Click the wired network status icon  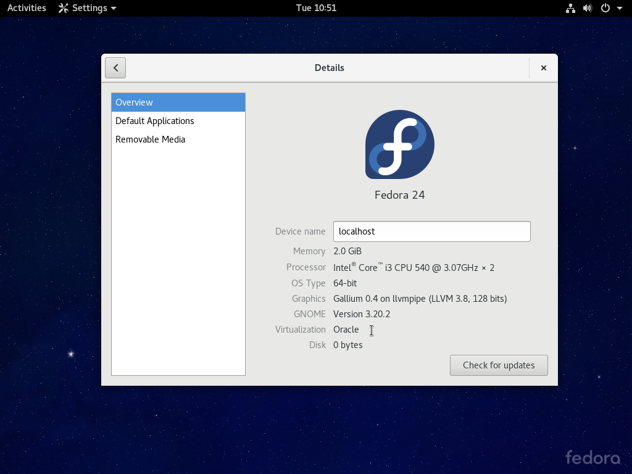coord(570,8)
